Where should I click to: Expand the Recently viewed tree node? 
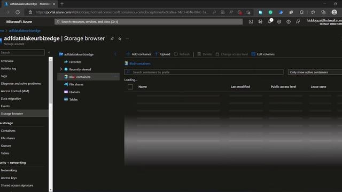coord(61,69)
